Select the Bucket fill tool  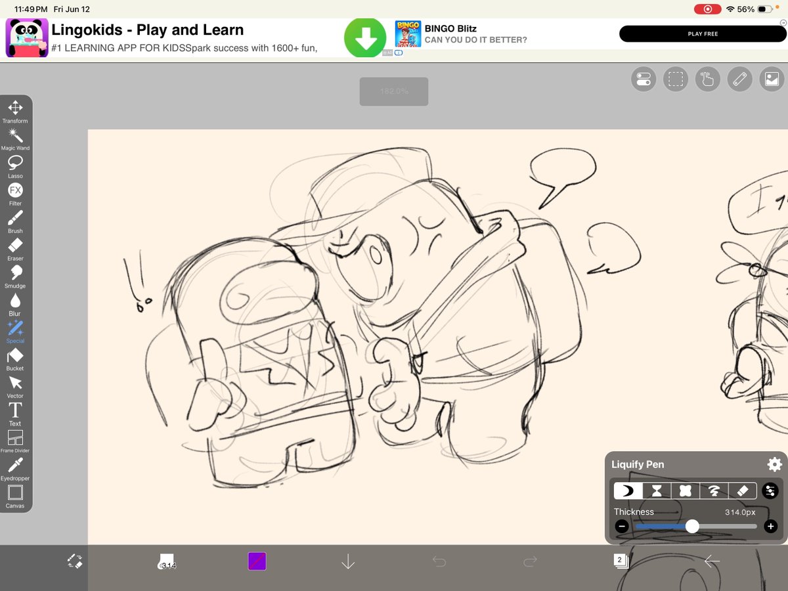point(15,360)
